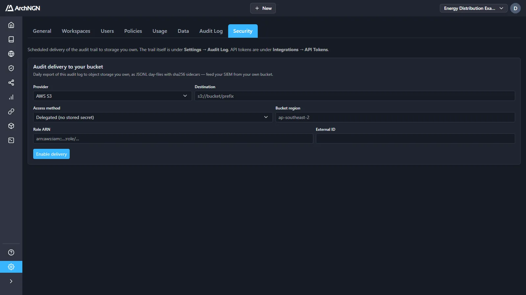526x295 pixels.
Task: Open the bar chart sidebar icon
Action: tap(11, 97)
